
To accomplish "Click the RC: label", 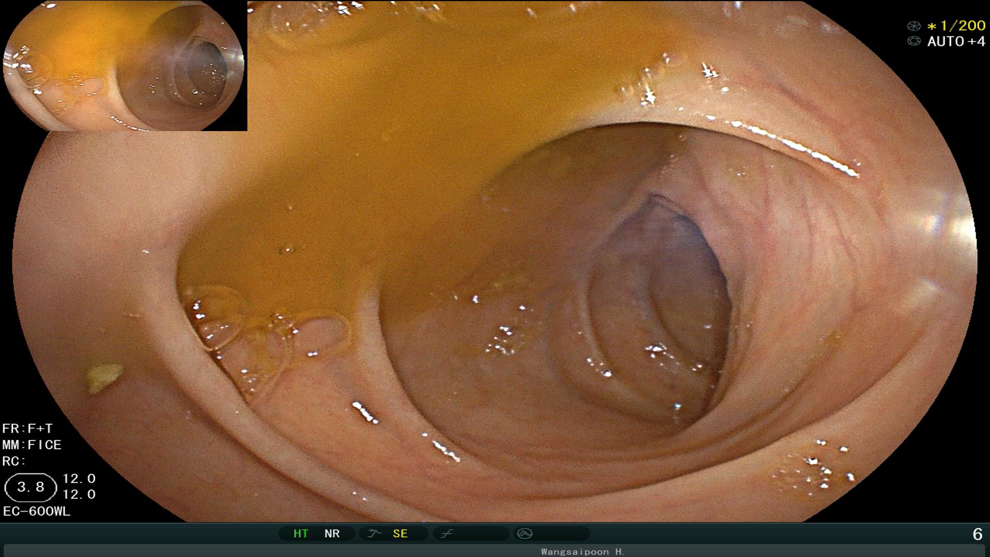I will pyautogui.click(x=14, y=461).
